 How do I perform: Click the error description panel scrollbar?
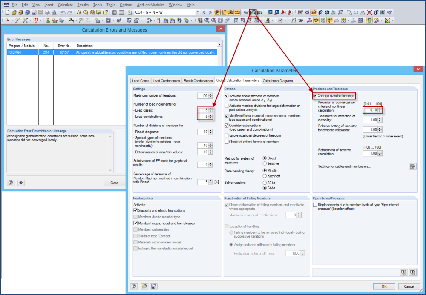(x=110, y=153)
